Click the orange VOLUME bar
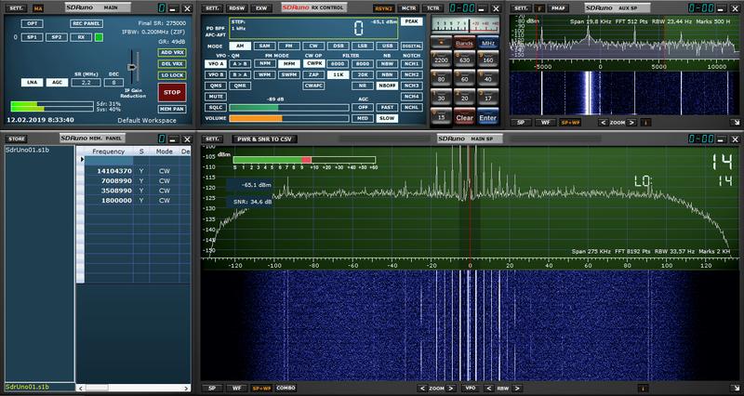Image resolution: width=744 pixels, height=396 pixels. tap(255, 119)
